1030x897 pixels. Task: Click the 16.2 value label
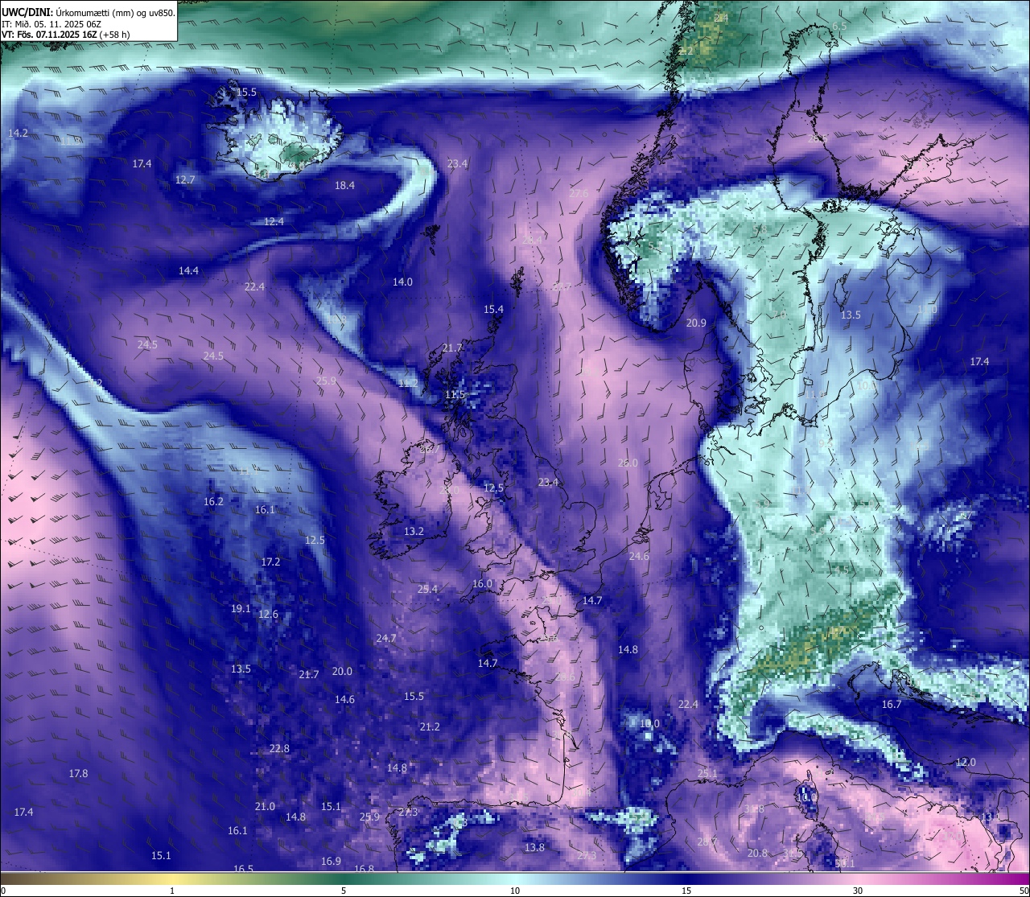213,501
